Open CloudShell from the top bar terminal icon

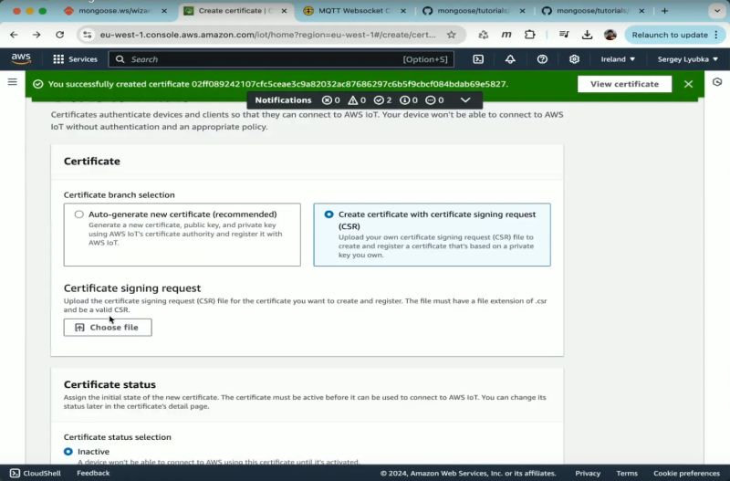click(478, 59)
